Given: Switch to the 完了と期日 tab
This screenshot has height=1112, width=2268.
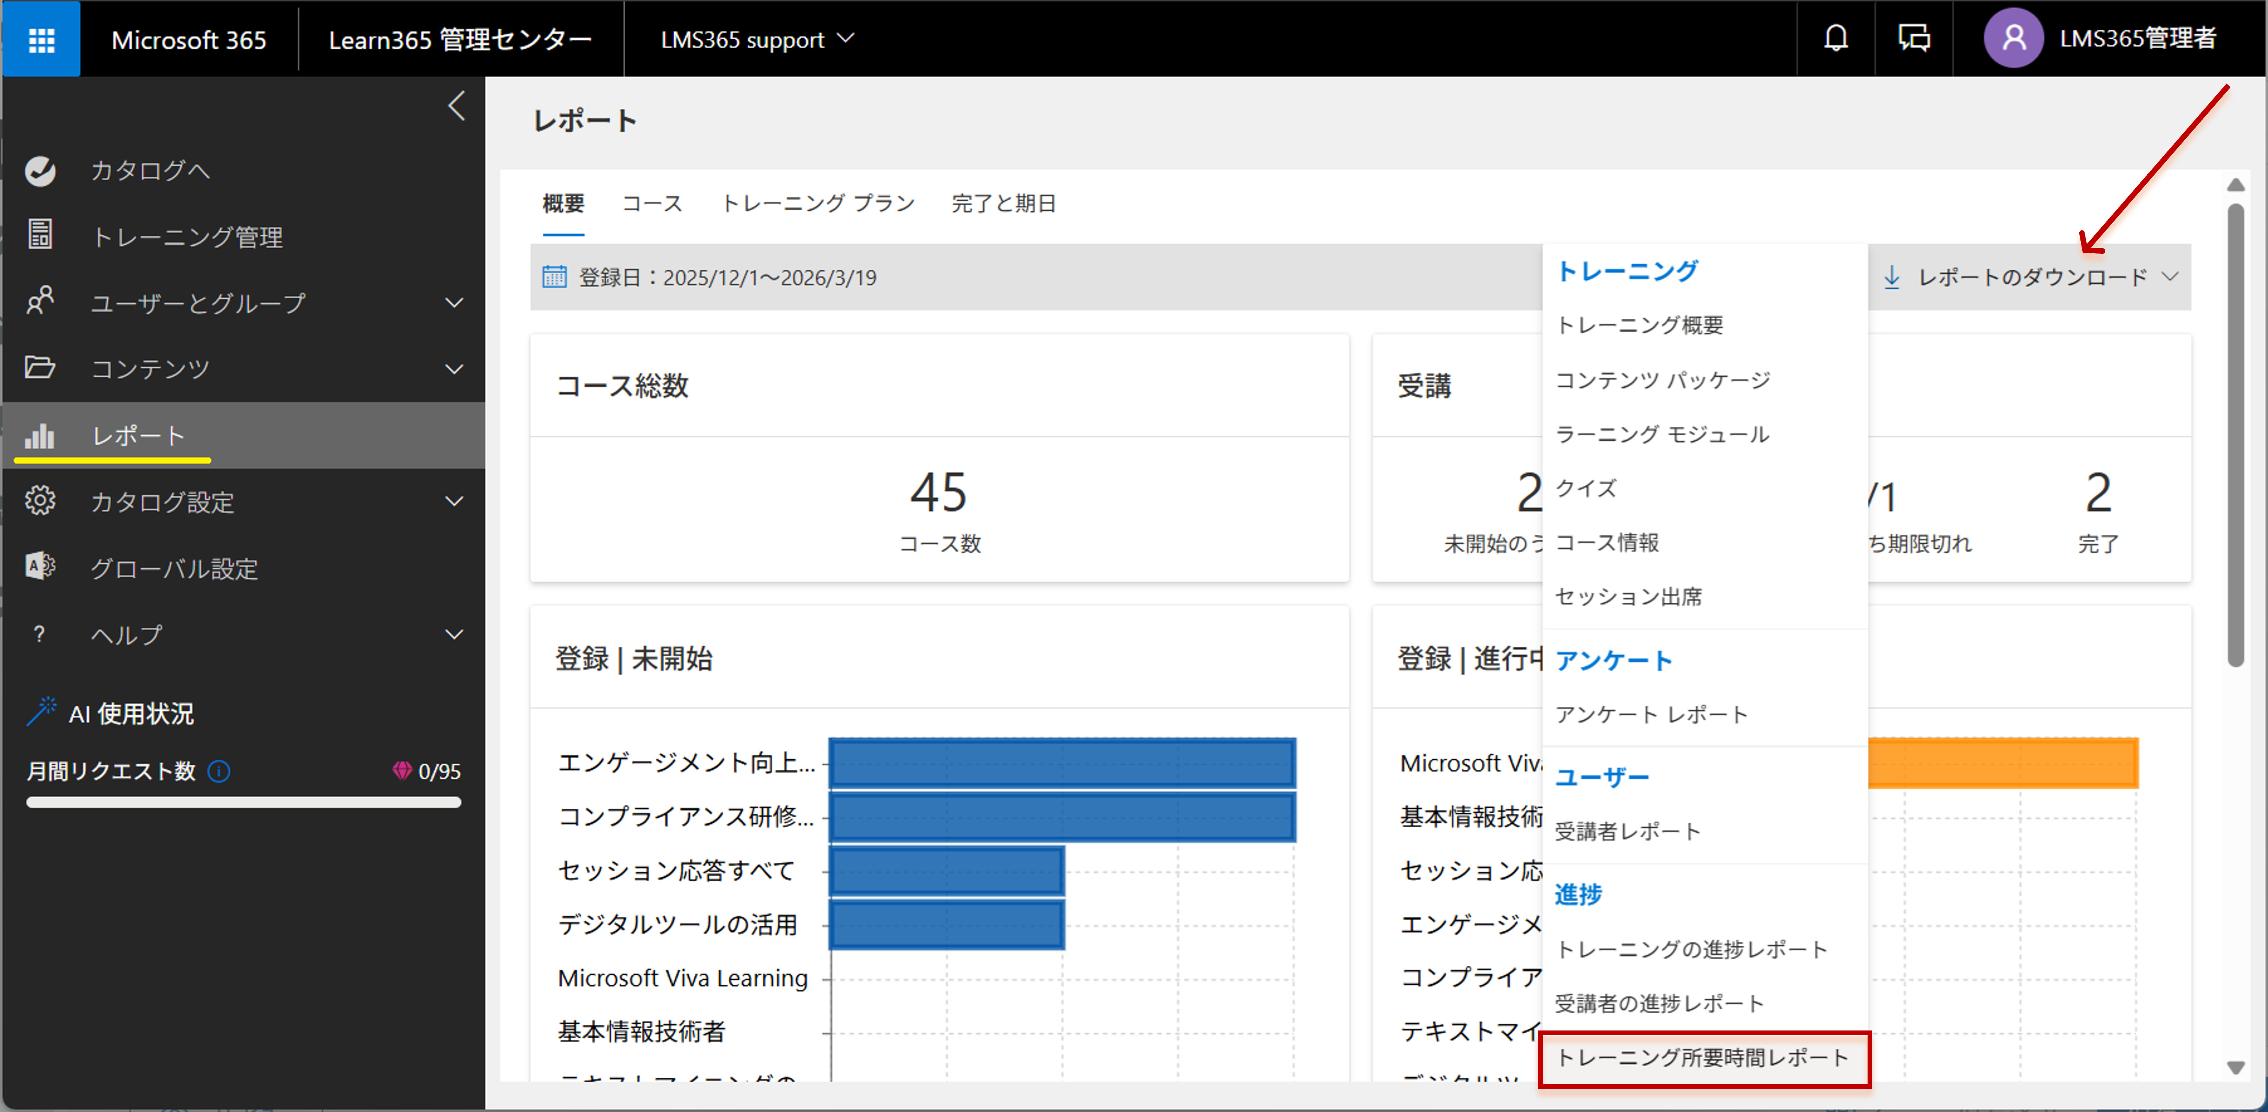Looking at the screenshot, I should [1004, 203].
